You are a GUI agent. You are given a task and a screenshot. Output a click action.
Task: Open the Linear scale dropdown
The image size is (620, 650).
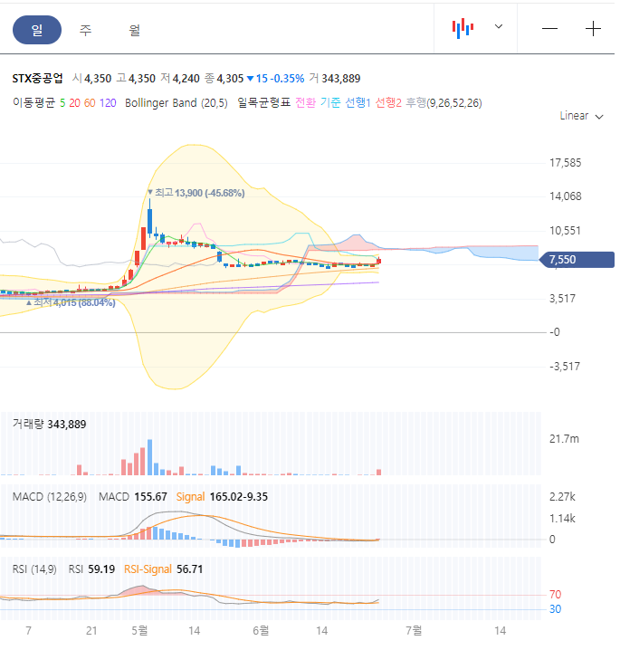pos(581,116)
